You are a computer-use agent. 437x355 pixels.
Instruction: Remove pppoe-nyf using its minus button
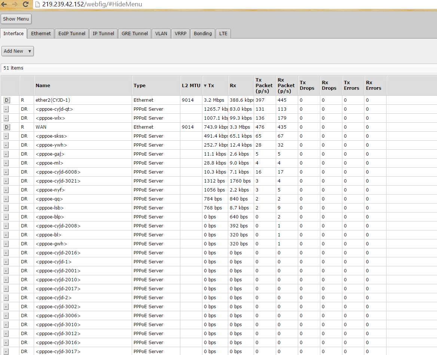(x=6, y=190)
